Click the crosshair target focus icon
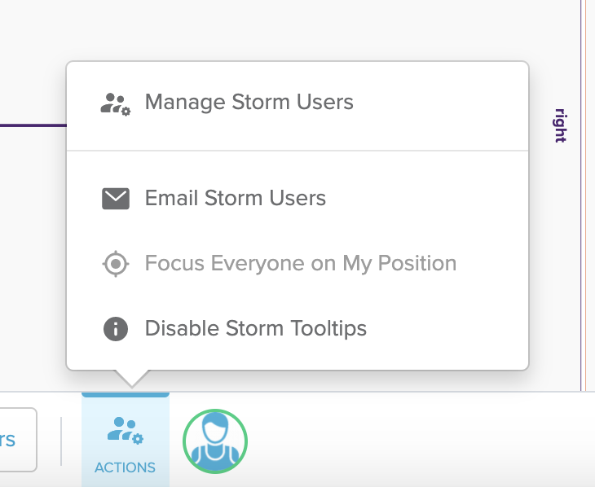This screenshot has width=595, height=487. pyautogui.click(x=116, y=263)
